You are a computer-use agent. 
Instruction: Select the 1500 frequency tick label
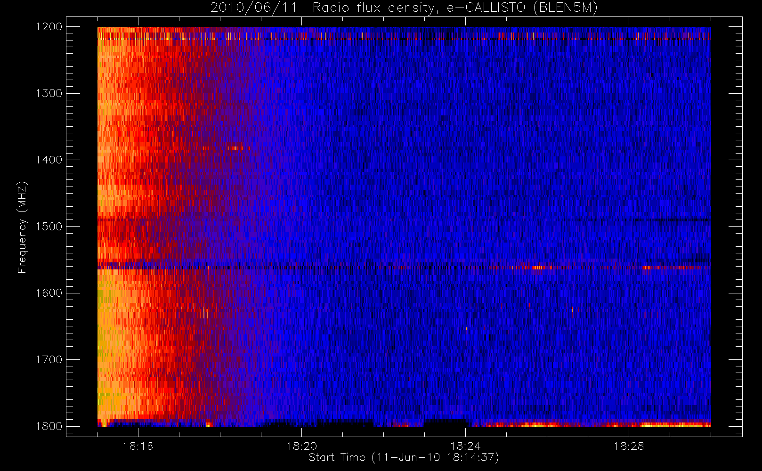point(49,227)
